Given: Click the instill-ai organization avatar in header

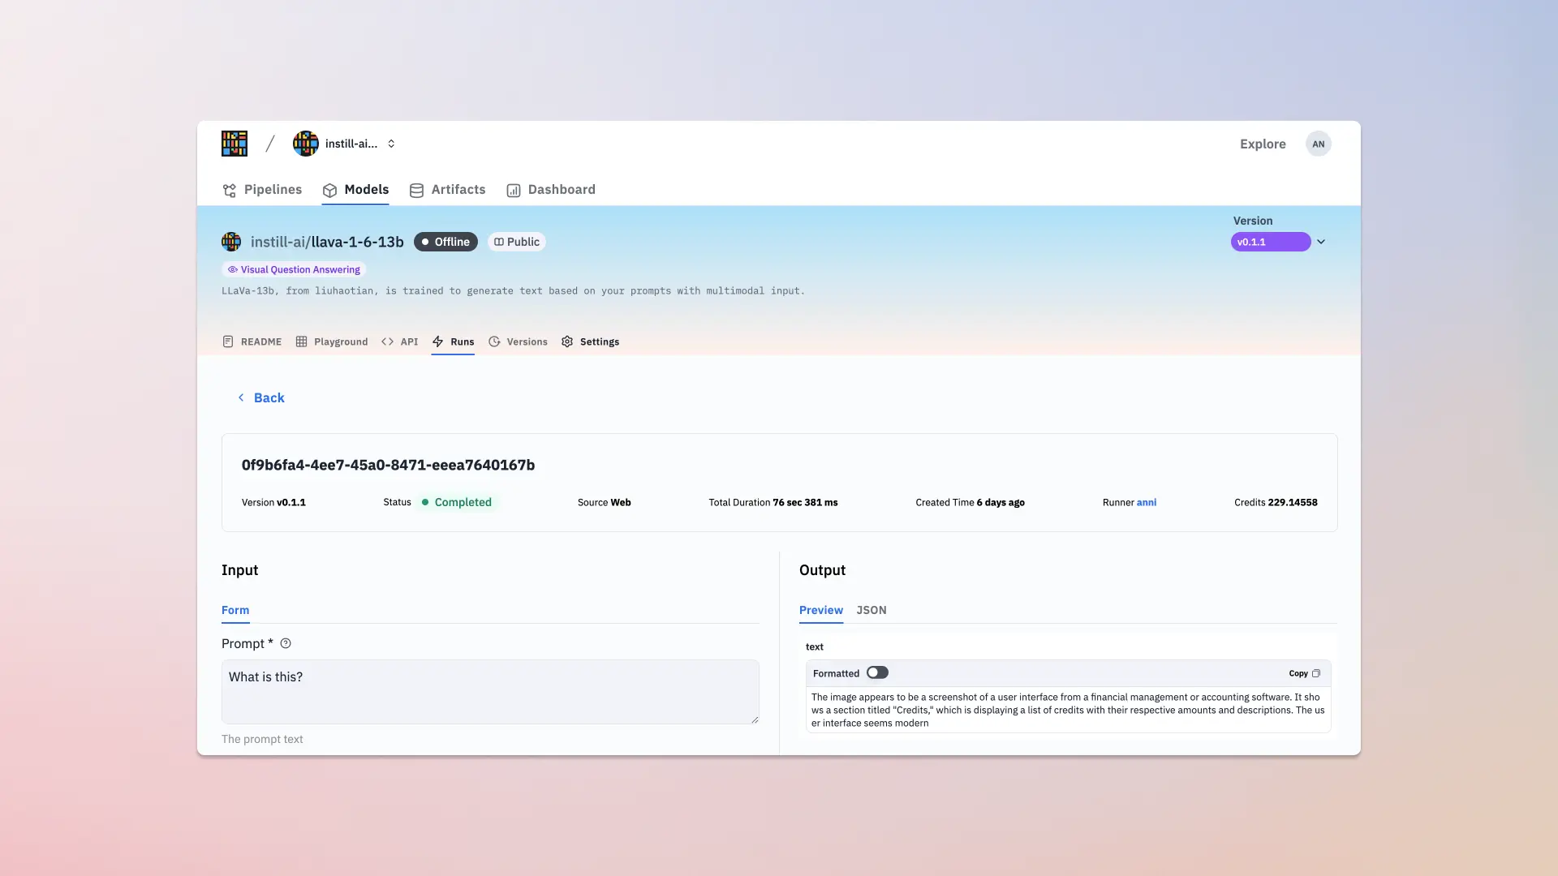Looking at the screenshot, I should (306, 144).
